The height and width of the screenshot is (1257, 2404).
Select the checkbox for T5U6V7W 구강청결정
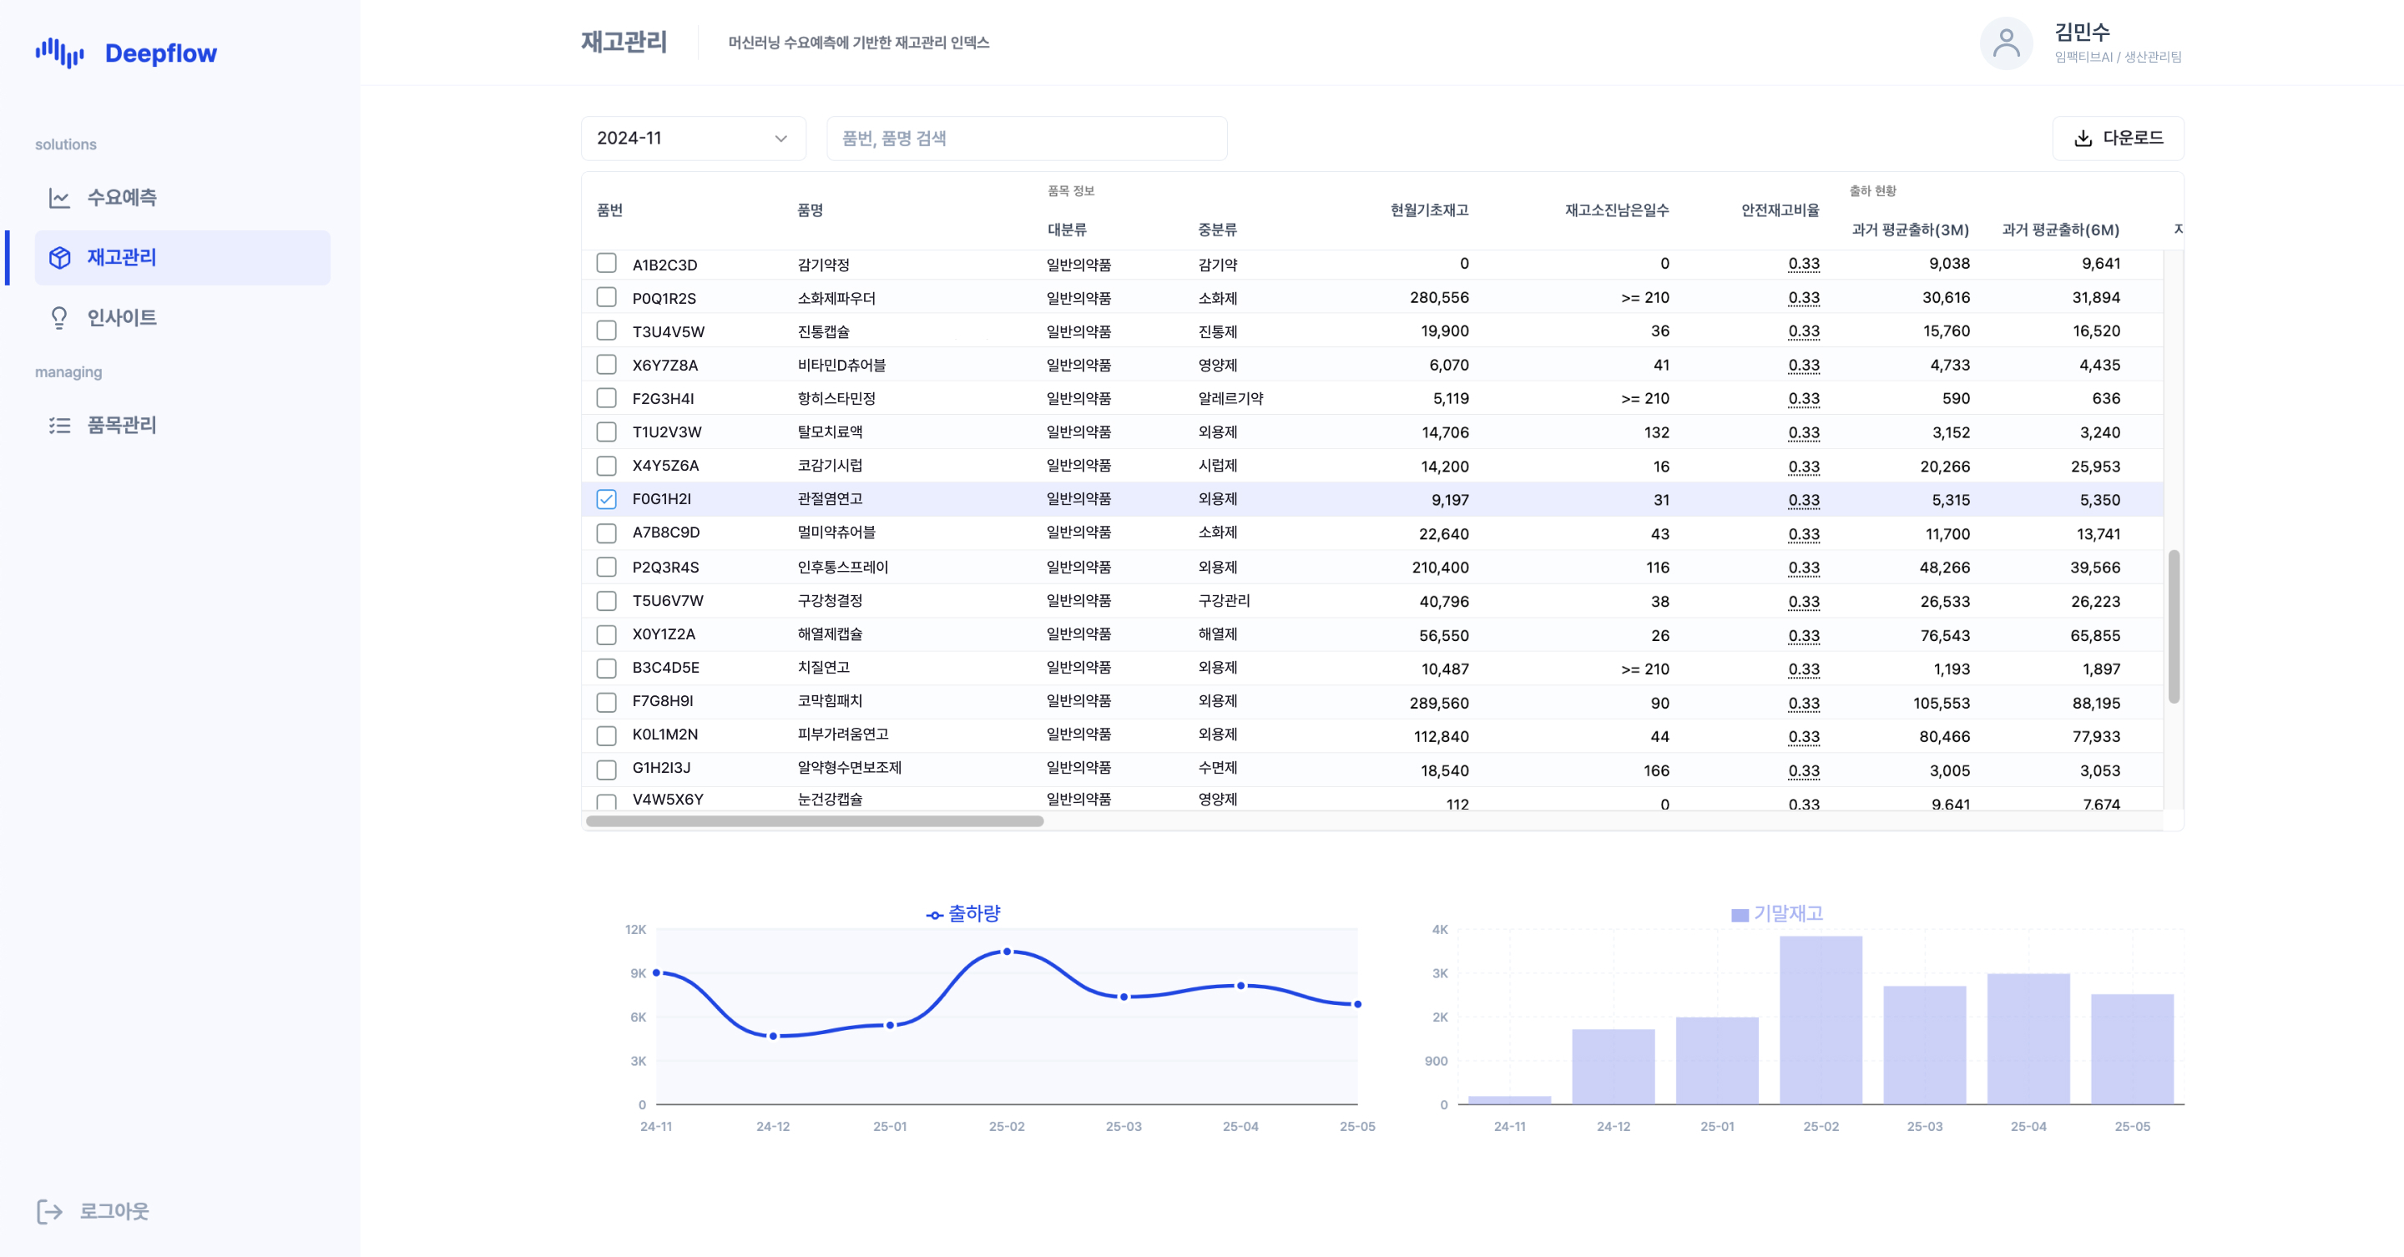point(607,601)
